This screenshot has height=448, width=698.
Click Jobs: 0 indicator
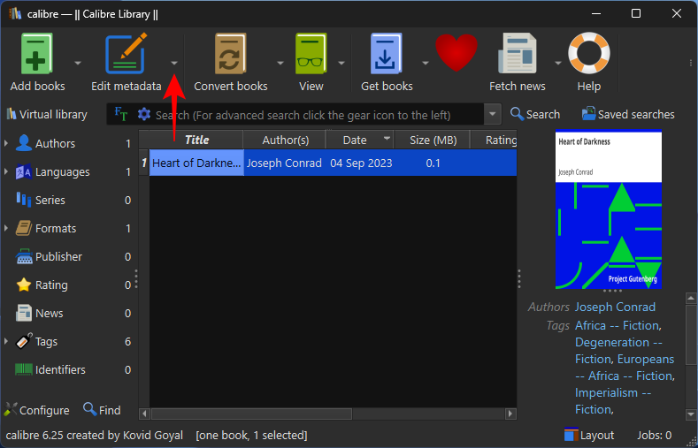(655, 435)
